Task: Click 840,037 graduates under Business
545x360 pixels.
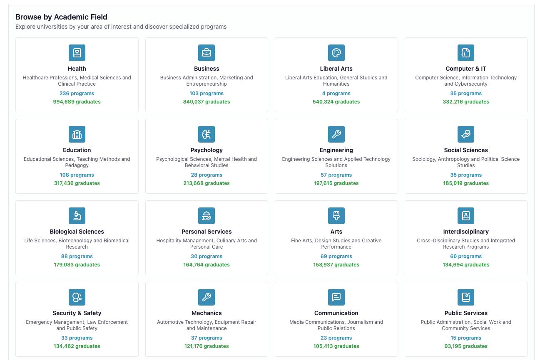Action: [x=207, y=102]
